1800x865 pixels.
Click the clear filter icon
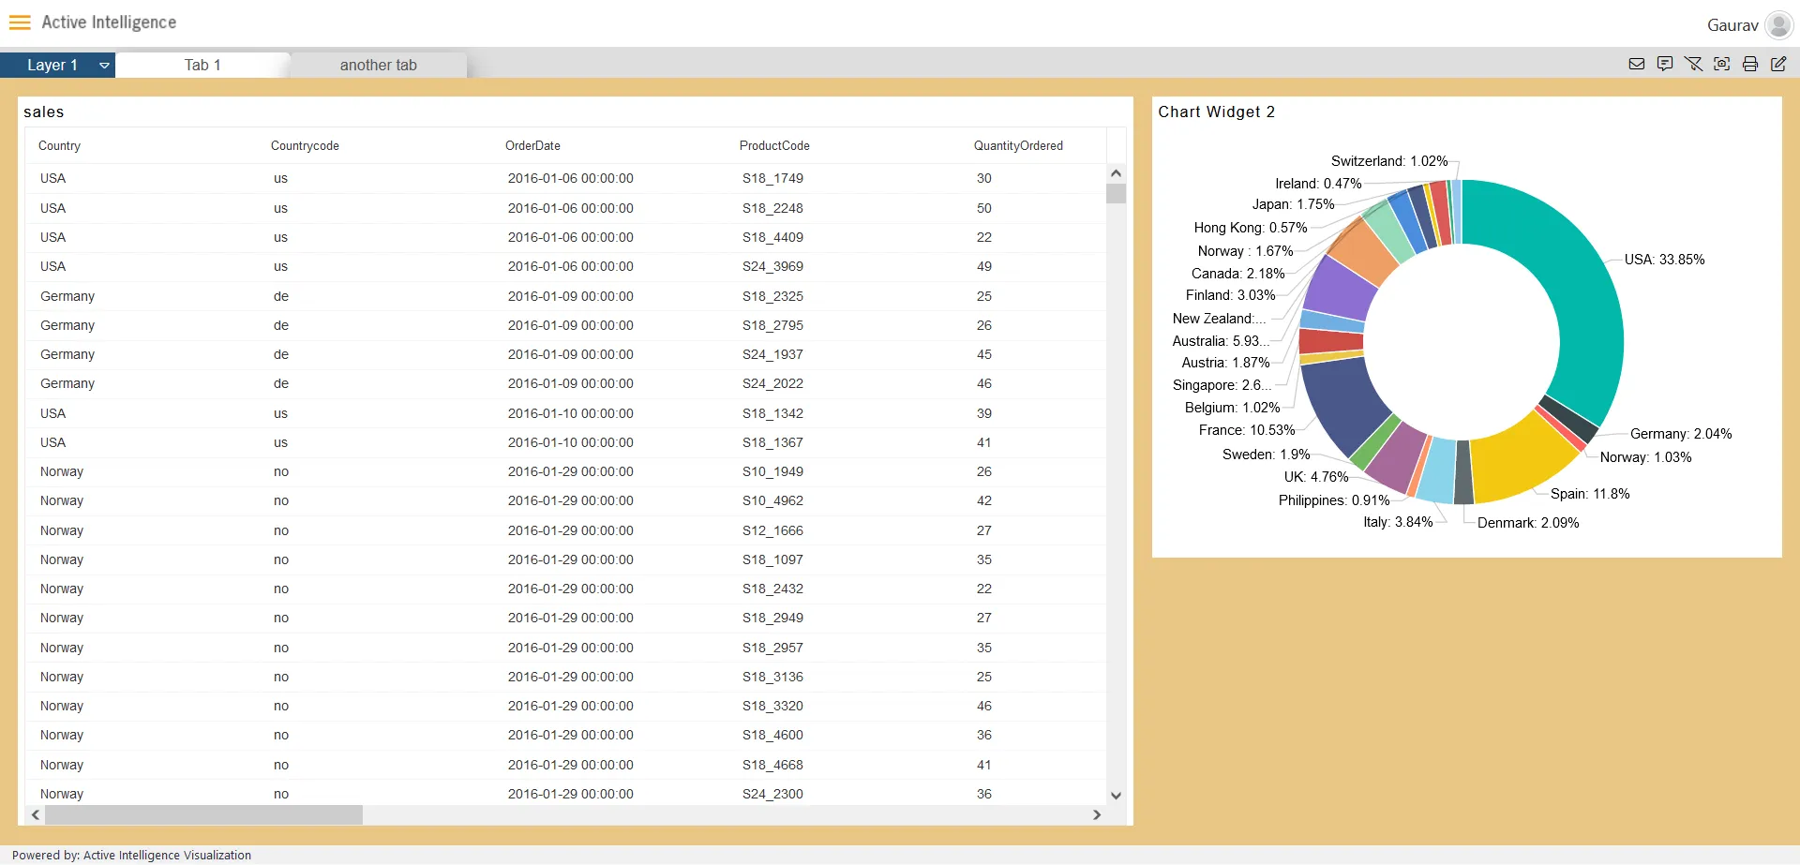point(1693,64)
